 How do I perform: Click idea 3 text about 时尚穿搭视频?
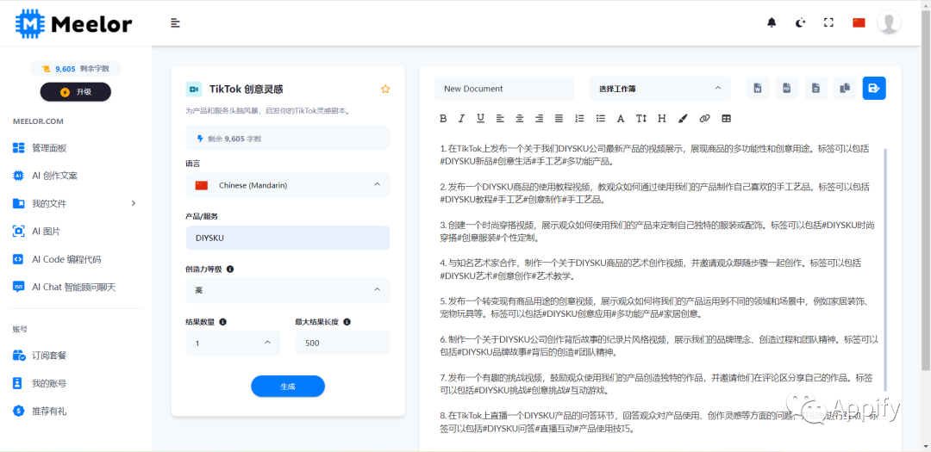click(658, 232)
